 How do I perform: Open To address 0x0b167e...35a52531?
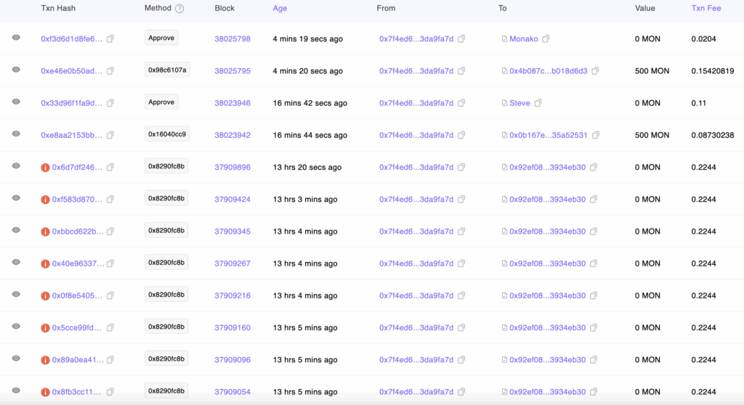[x=547, y=135]
